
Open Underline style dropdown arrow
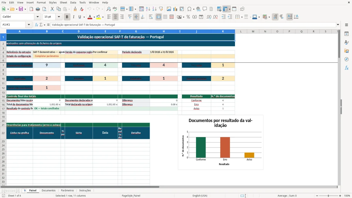click(x=84, y=17)
